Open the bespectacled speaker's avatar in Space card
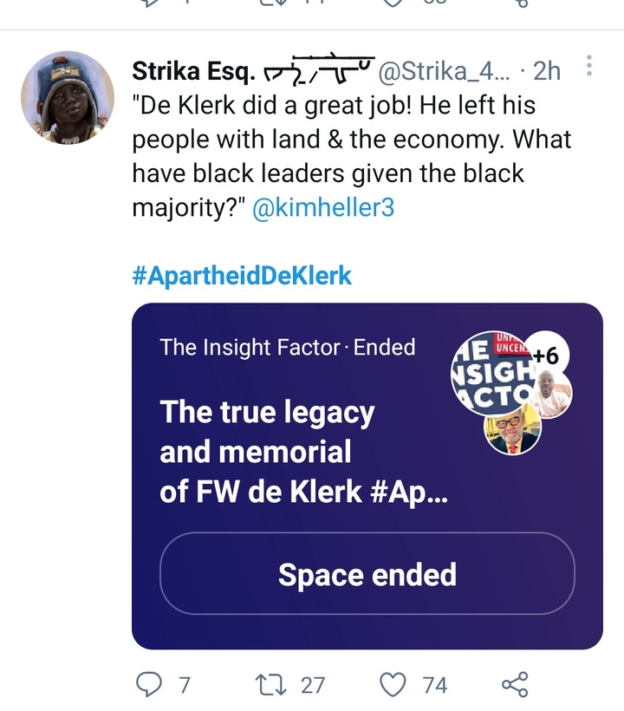The image size is (624, 711). coord(512,429)
